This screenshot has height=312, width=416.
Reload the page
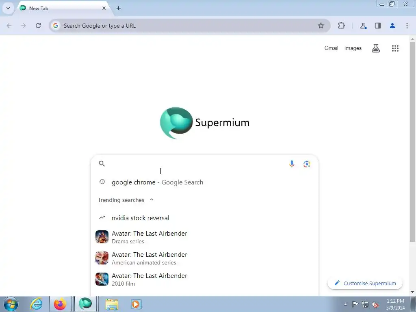pyautogui.click(x=38, y=26)
